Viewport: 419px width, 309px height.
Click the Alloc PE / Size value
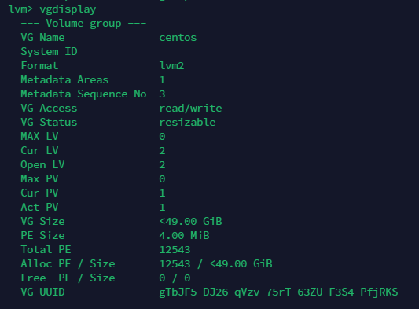click(x=215, y=264)
